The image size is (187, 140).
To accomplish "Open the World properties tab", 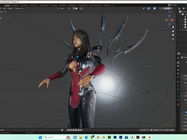I will coord(178,77).
